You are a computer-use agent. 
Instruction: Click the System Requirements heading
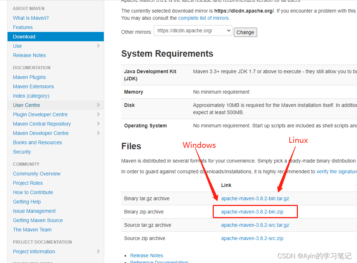[x=167, y=54]
